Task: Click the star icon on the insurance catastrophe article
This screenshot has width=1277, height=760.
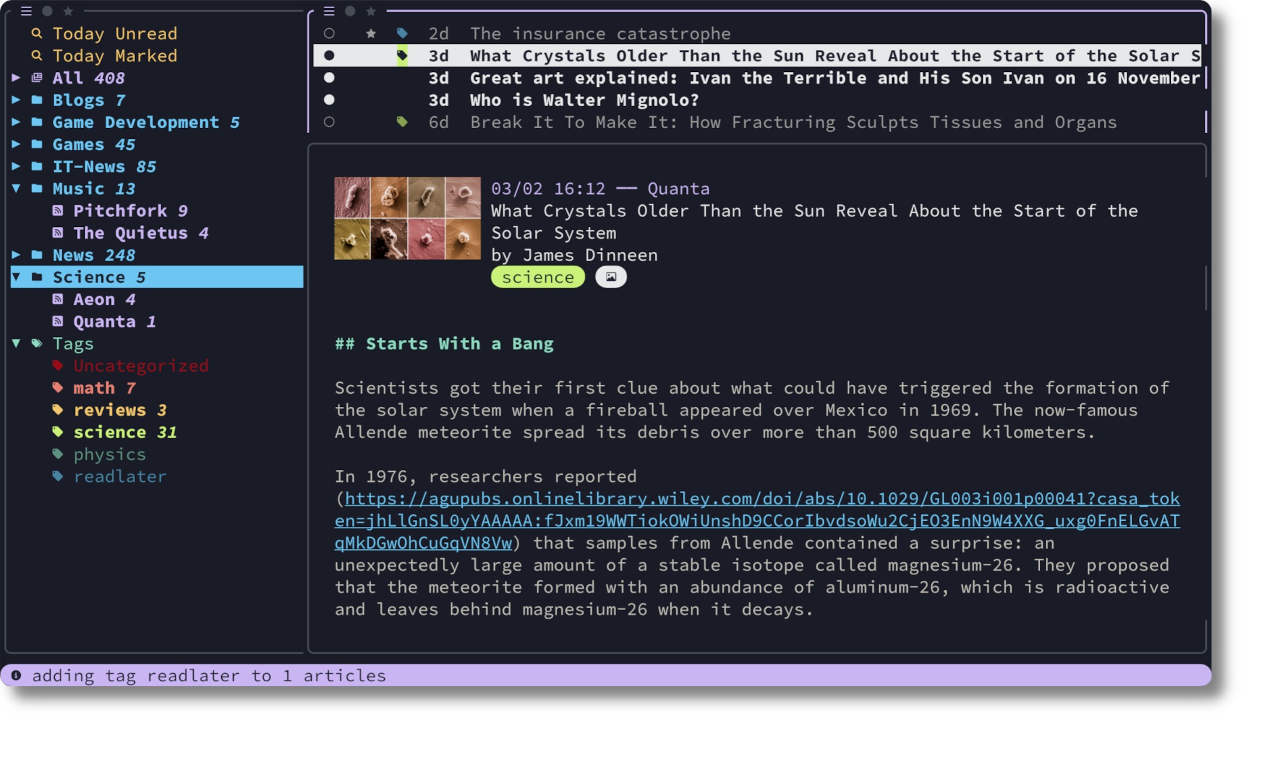Action: coord(370,33)
